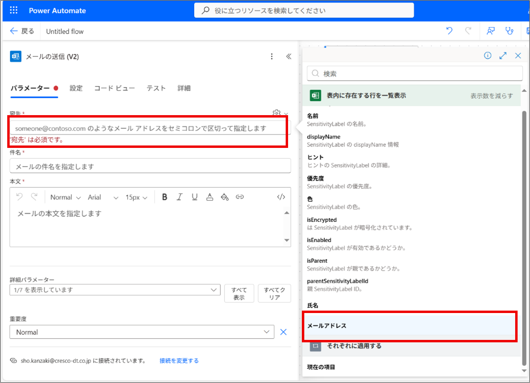
Task: Click the info icon in dynamic content panel
Action: [488, 56]
